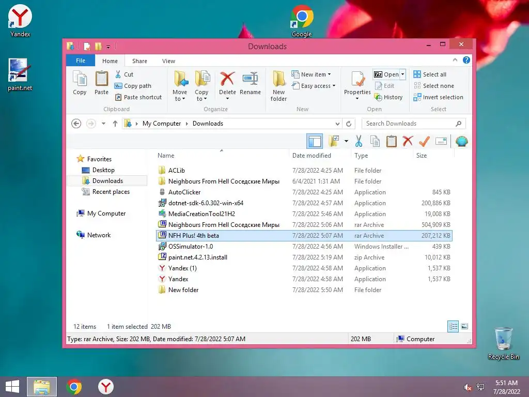Screen dimensions: 529x397
Task: Click the orange checkmark toolbar icon
Action: tap(424, 141)
